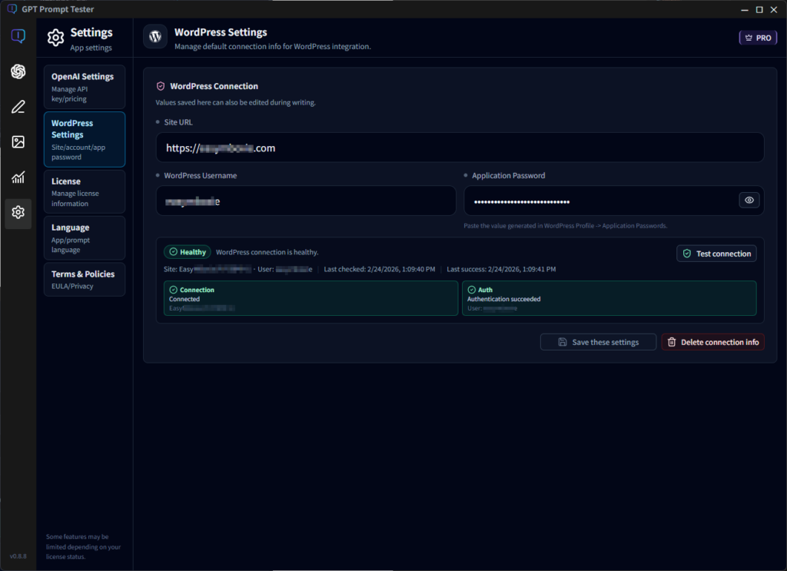Delete the WordPress connection info
Viewport: 787px width, 571px height.
(x=712, y=341)
